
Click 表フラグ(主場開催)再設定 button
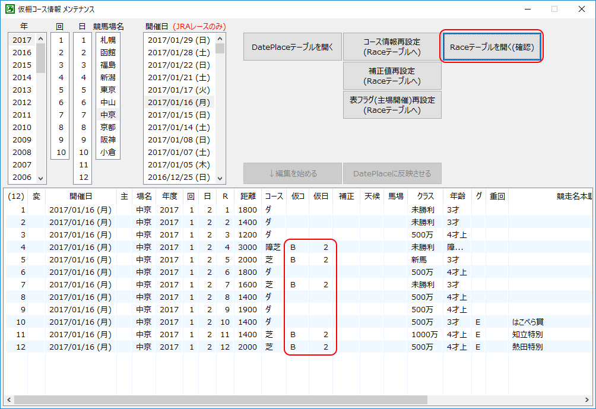click(392, 105)
